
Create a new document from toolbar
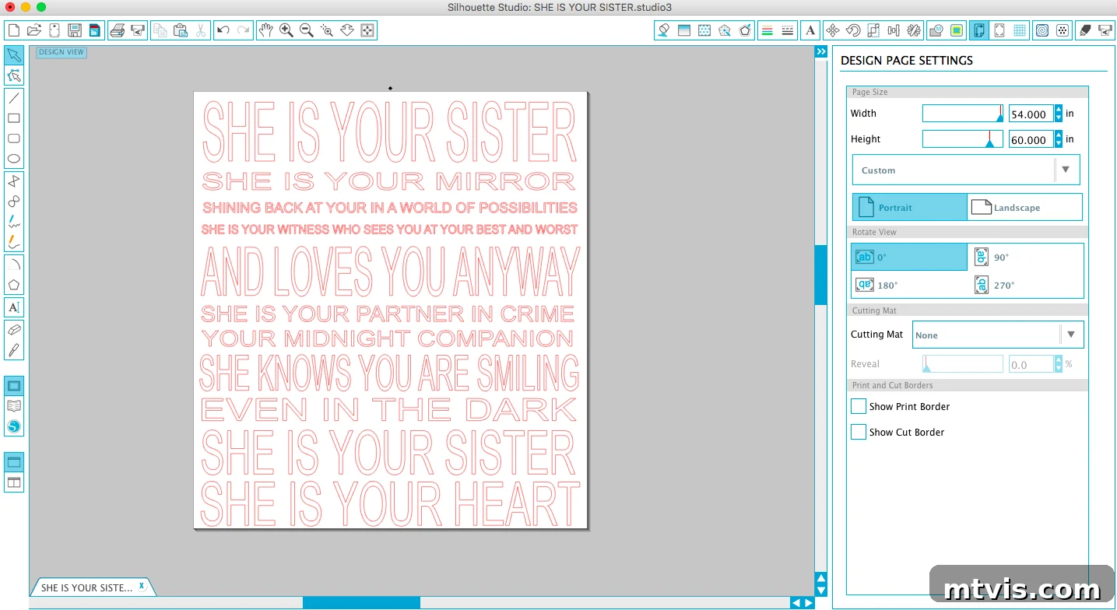13,30
